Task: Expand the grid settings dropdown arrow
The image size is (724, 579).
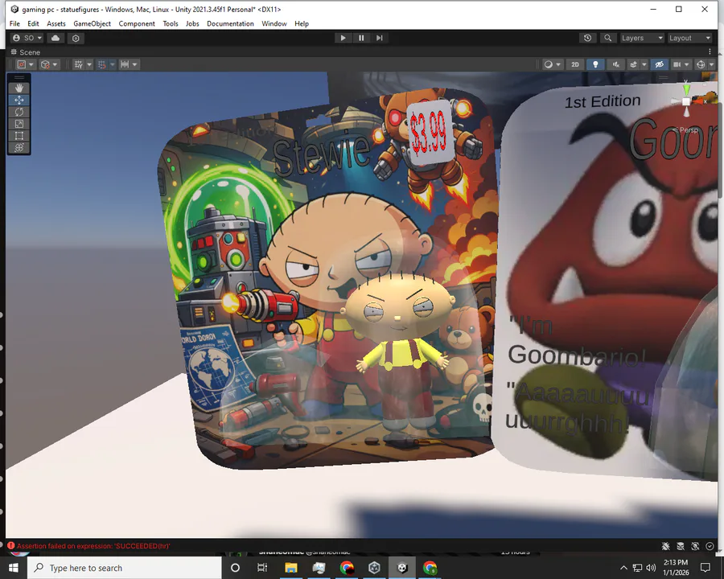Action: [x=89, y=64]
